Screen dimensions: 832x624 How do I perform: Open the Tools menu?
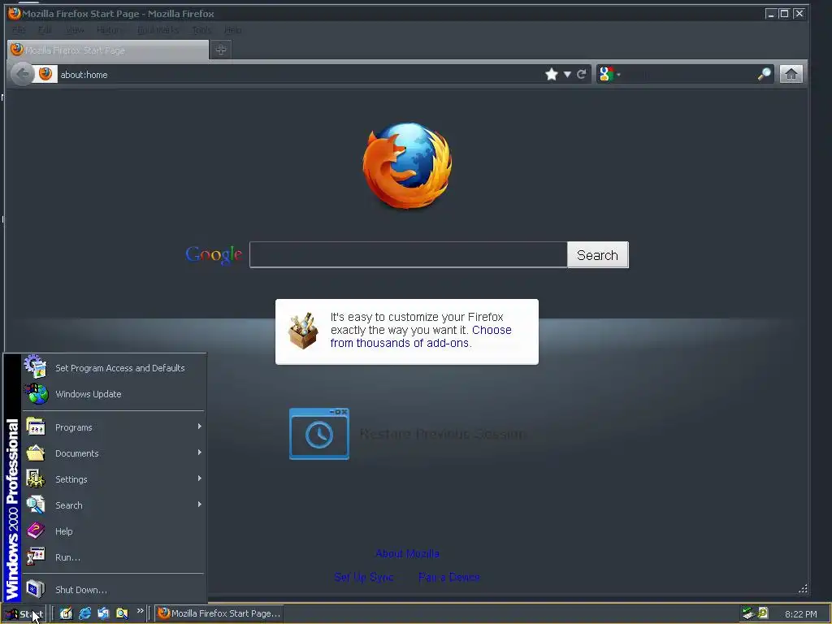click(201, 30)
